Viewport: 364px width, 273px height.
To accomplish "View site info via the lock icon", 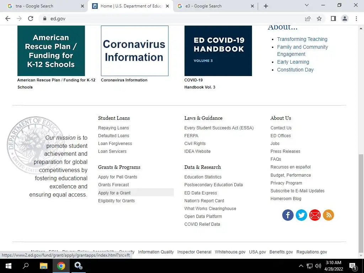I will pos(45,18).
